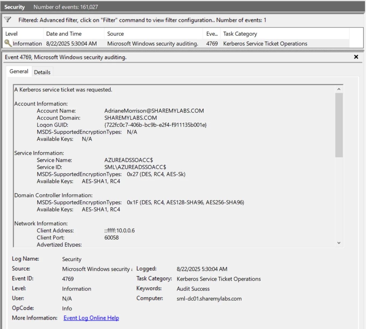Open Event Log Online Help link

[x=91, y=318]
